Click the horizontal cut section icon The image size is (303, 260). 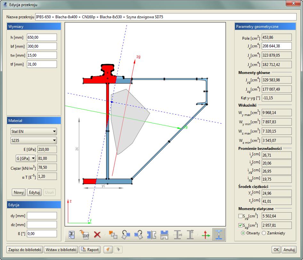click(x=177, y=235)
